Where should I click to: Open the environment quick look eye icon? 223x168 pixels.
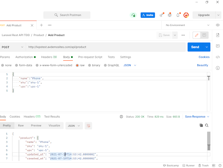(218, 25)
